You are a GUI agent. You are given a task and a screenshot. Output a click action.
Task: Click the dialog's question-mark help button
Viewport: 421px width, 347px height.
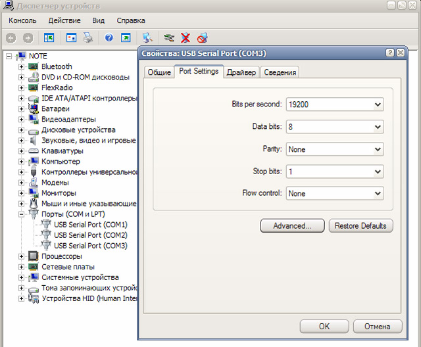(390, 53)
